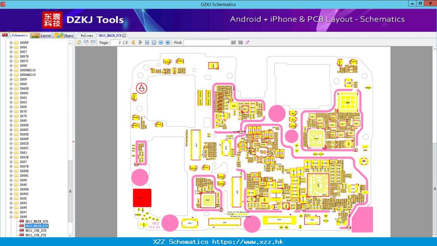This screenshot has height=246, width=437.
Task: Click the red square component on the PCB
Action: click(142, 198)
